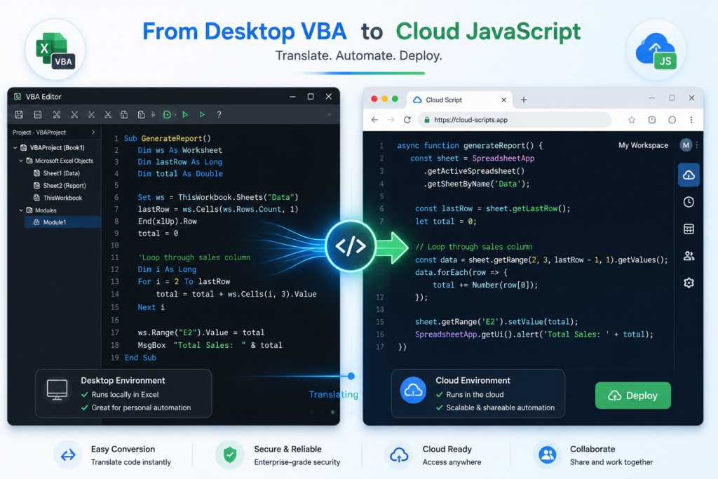Open the question-mark Help icon in VBA Editor
This screenshot has width=718, height=479.
(219, 114)
